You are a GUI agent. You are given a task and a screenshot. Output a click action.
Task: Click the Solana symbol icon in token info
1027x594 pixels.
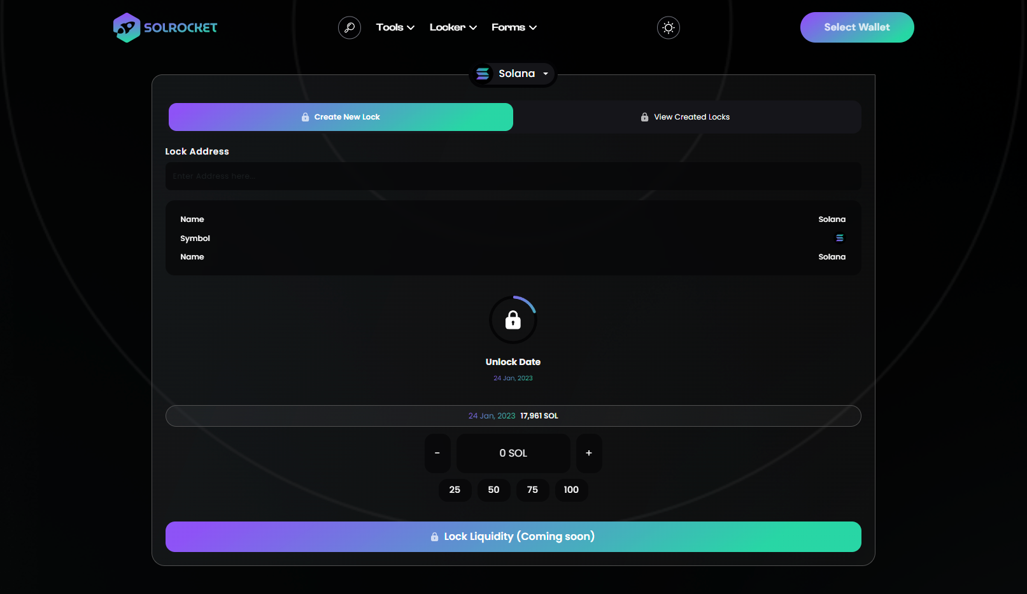[x=839, y=238]
